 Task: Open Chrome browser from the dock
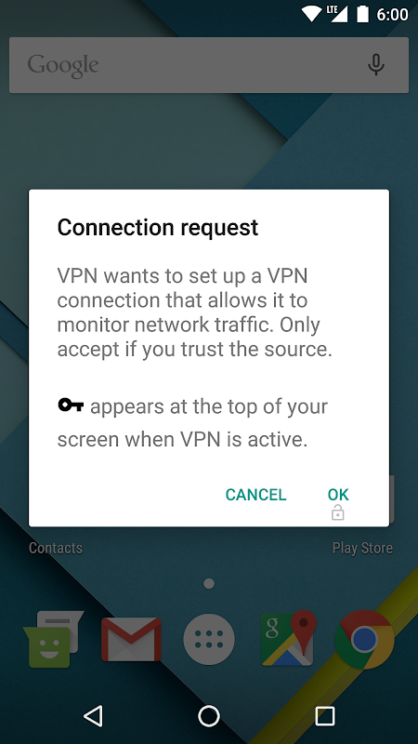coord(364,639)
